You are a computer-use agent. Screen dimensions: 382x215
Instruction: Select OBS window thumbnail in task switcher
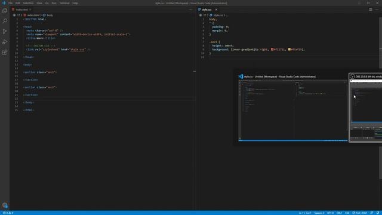click(x=366, y=110)
